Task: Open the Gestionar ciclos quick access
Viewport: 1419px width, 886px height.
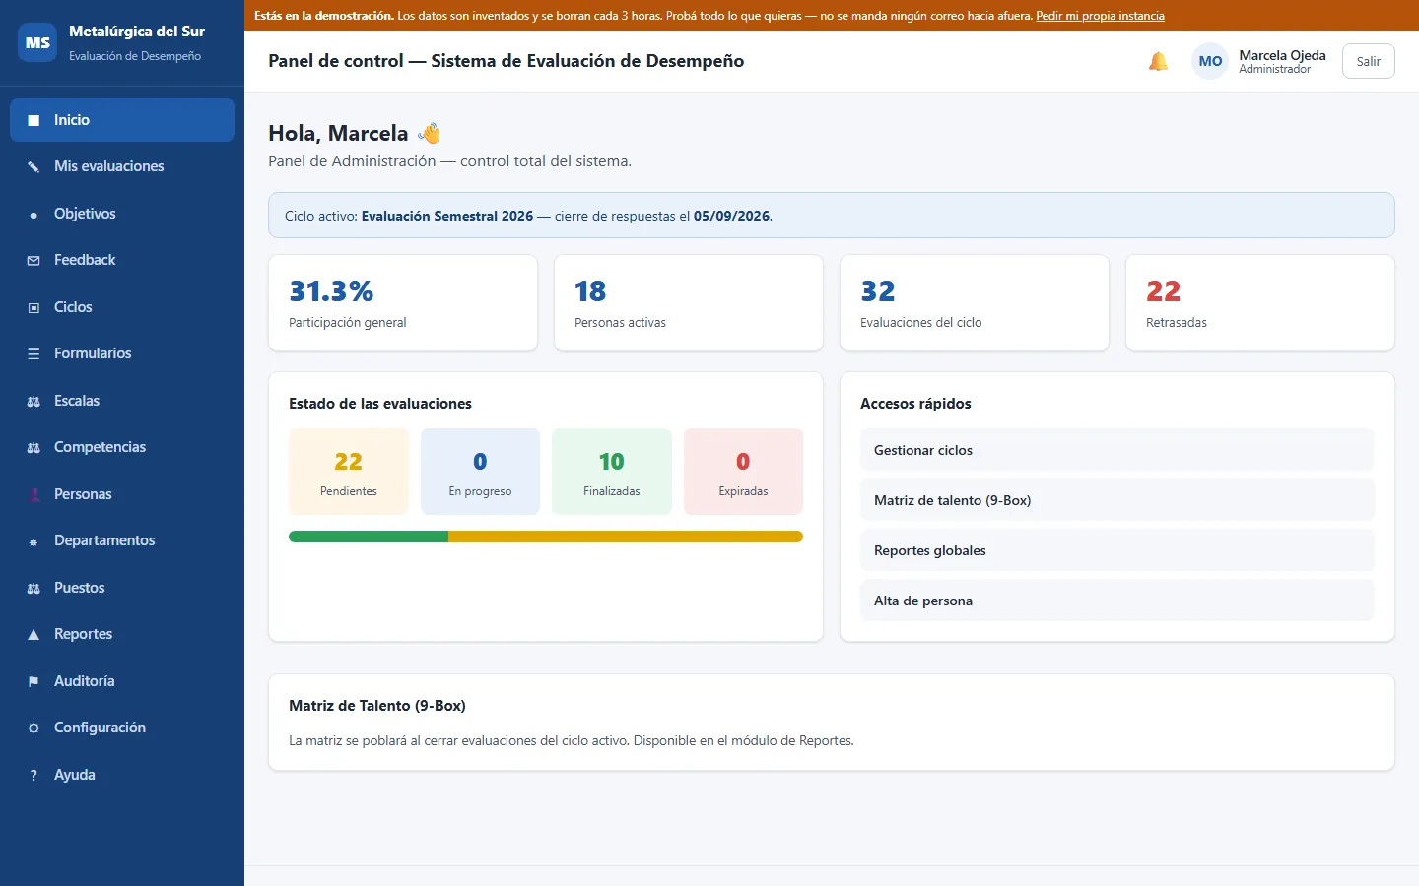Action: [x=1116, y=450]
